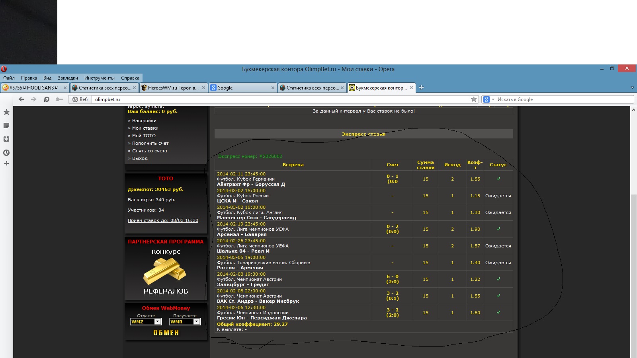Select the Букмекерская контора tab

381,88
